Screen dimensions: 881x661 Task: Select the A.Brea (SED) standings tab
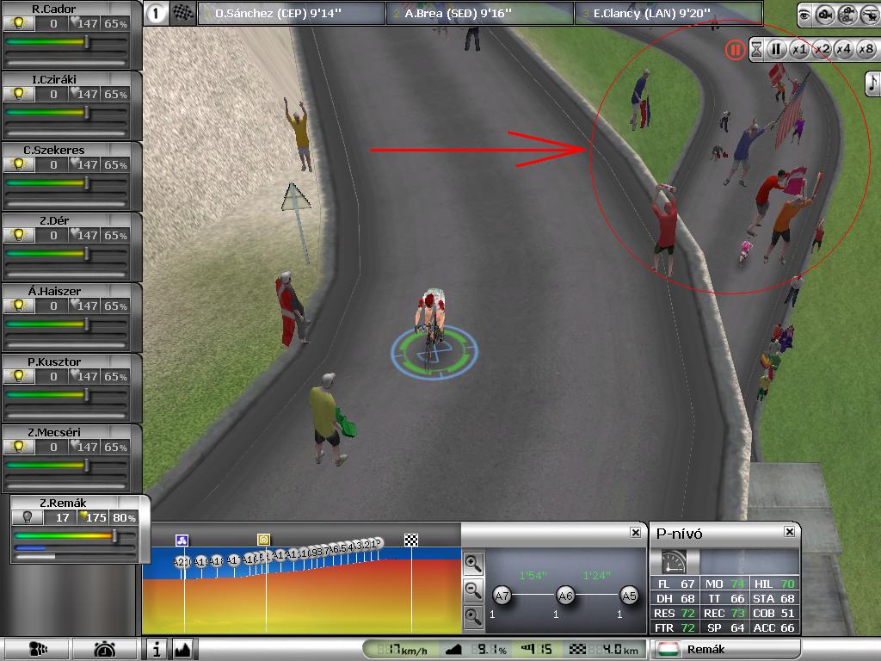[x=479, y=14]
